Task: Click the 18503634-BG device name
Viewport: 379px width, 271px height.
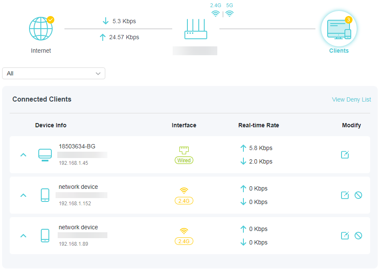Action: click(x=77, y=146)
